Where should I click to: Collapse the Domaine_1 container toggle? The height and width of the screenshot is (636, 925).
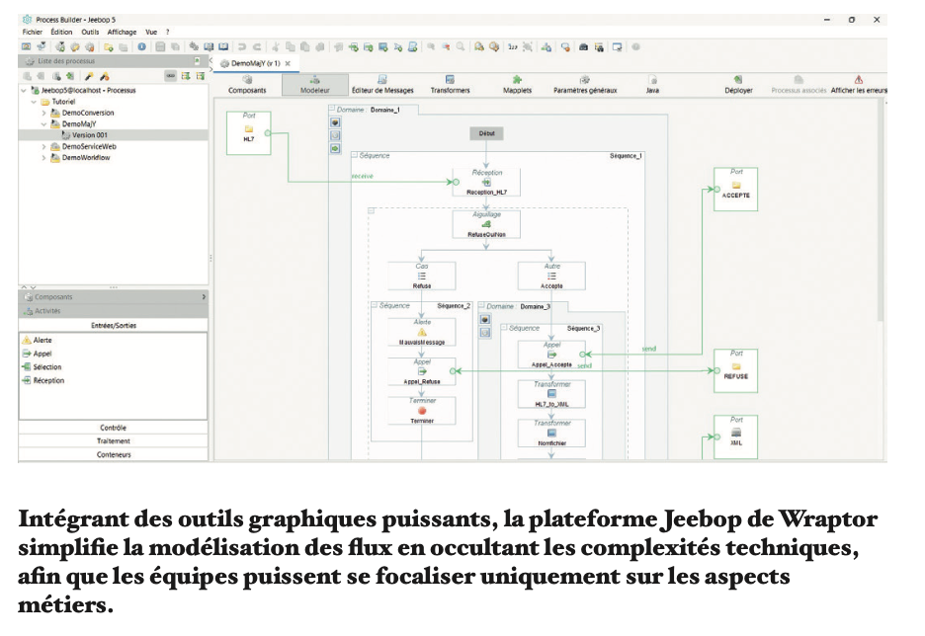(x=333, y=110)
